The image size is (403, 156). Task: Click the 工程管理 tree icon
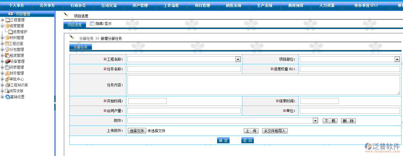tap(8, 20)
